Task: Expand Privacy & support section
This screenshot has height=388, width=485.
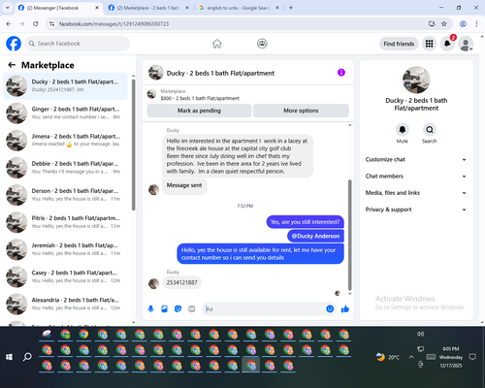Action: click(x=416, y=210)
